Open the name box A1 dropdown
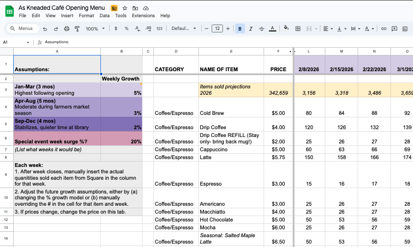Viewport: 413px width, 247px height. [x=28, y=42]
